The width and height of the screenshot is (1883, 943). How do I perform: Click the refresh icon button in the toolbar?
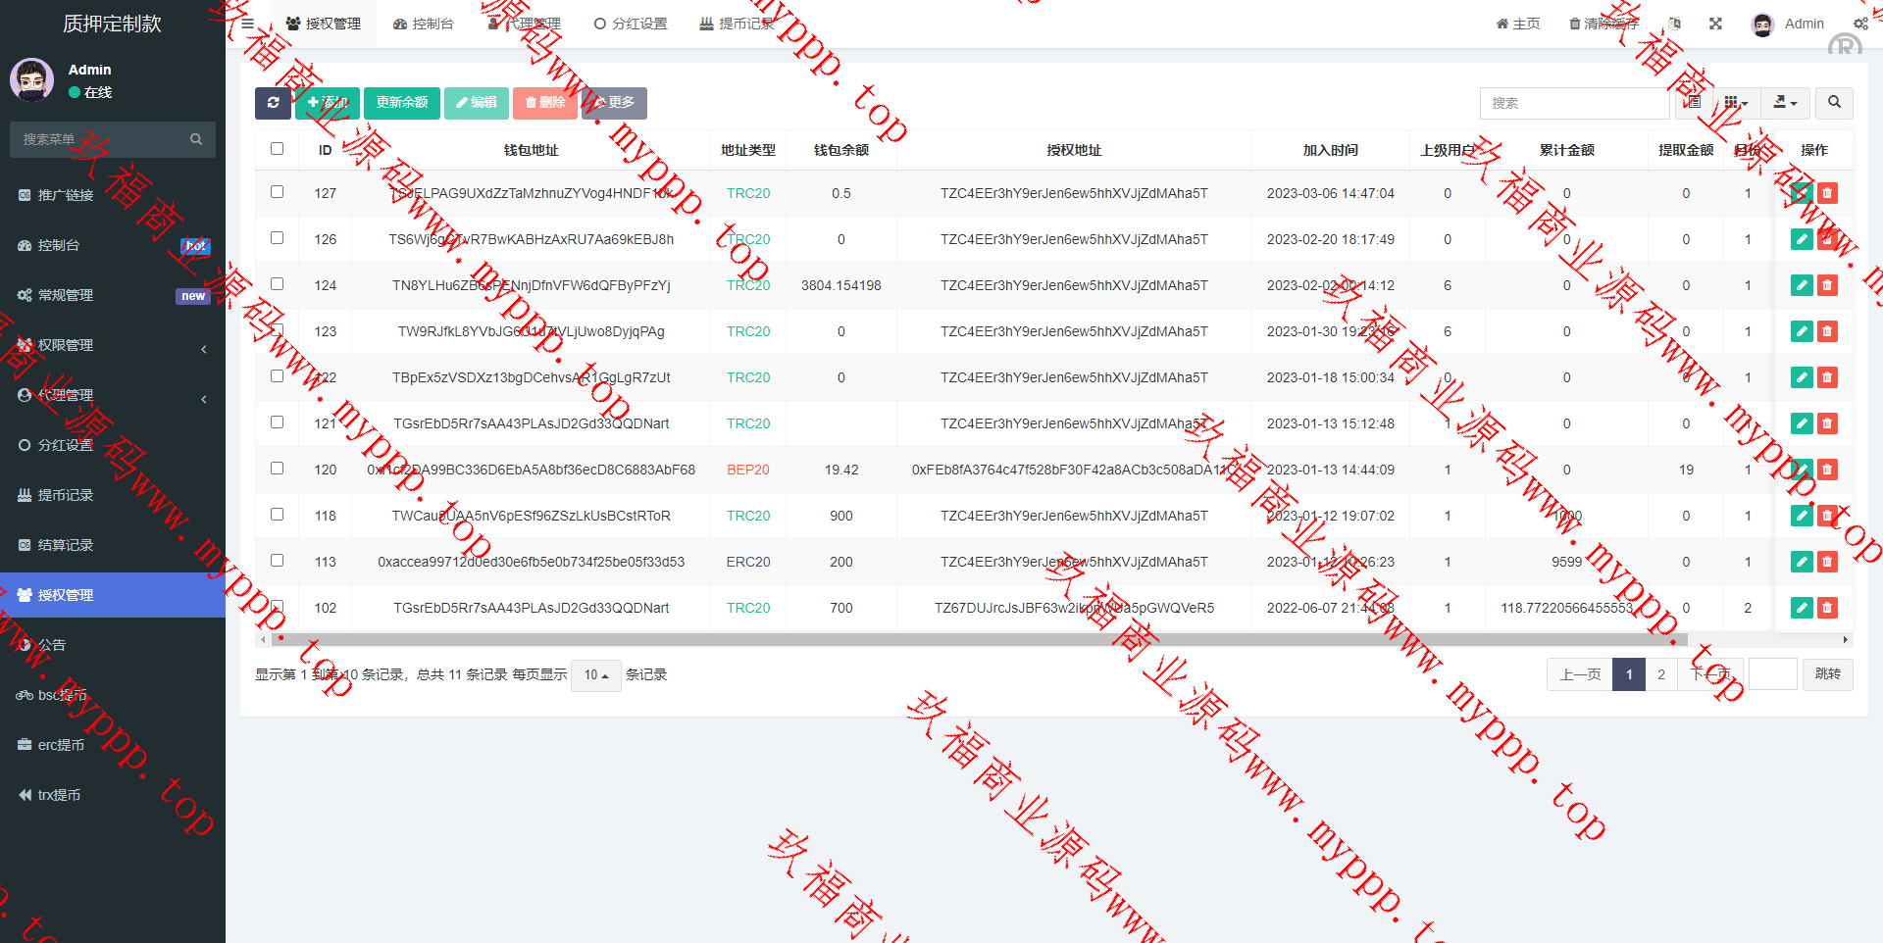point(273,103)
